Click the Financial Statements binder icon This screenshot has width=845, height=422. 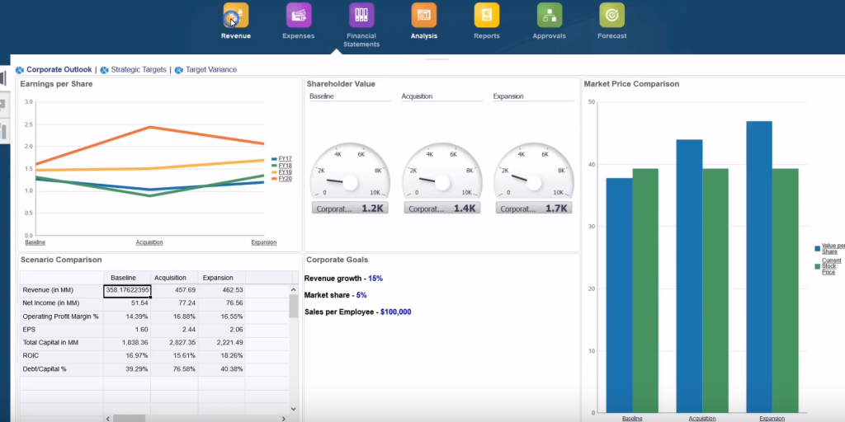(x=361, y=16)
